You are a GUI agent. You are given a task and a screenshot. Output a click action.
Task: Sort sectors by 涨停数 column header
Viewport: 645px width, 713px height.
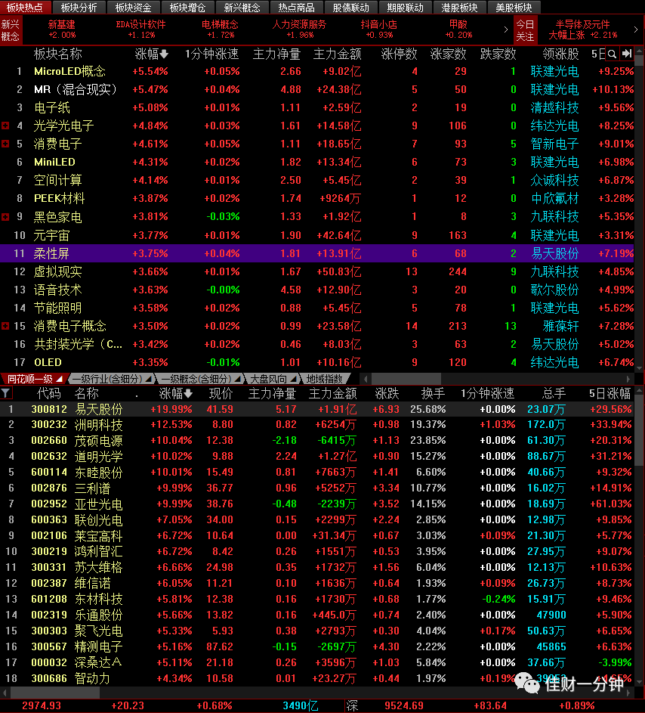pos(400,54)
